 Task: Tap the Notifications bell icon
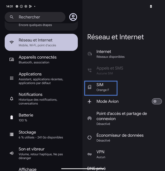pyautogui.click(x=12, y=99)
